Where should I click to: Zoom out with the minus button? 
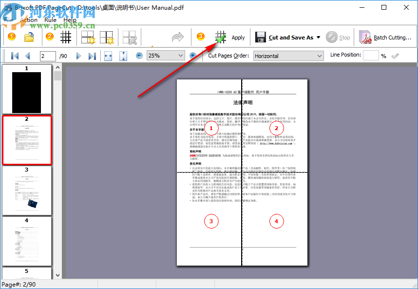[x=138, y=56]
